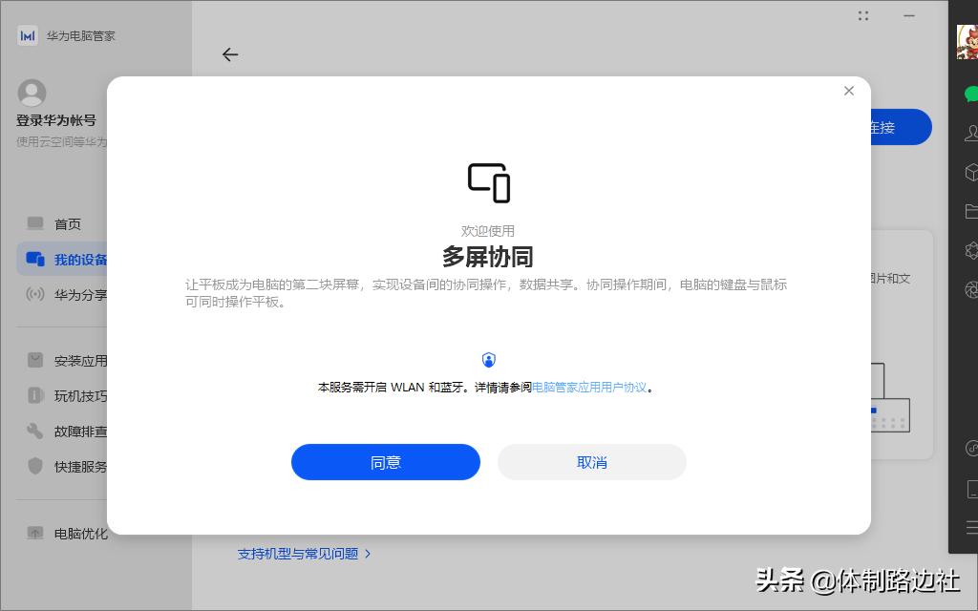Click the four-dot menu icon in title bar
The width and height of the screenshot is (978, 611).
point(863,16)
